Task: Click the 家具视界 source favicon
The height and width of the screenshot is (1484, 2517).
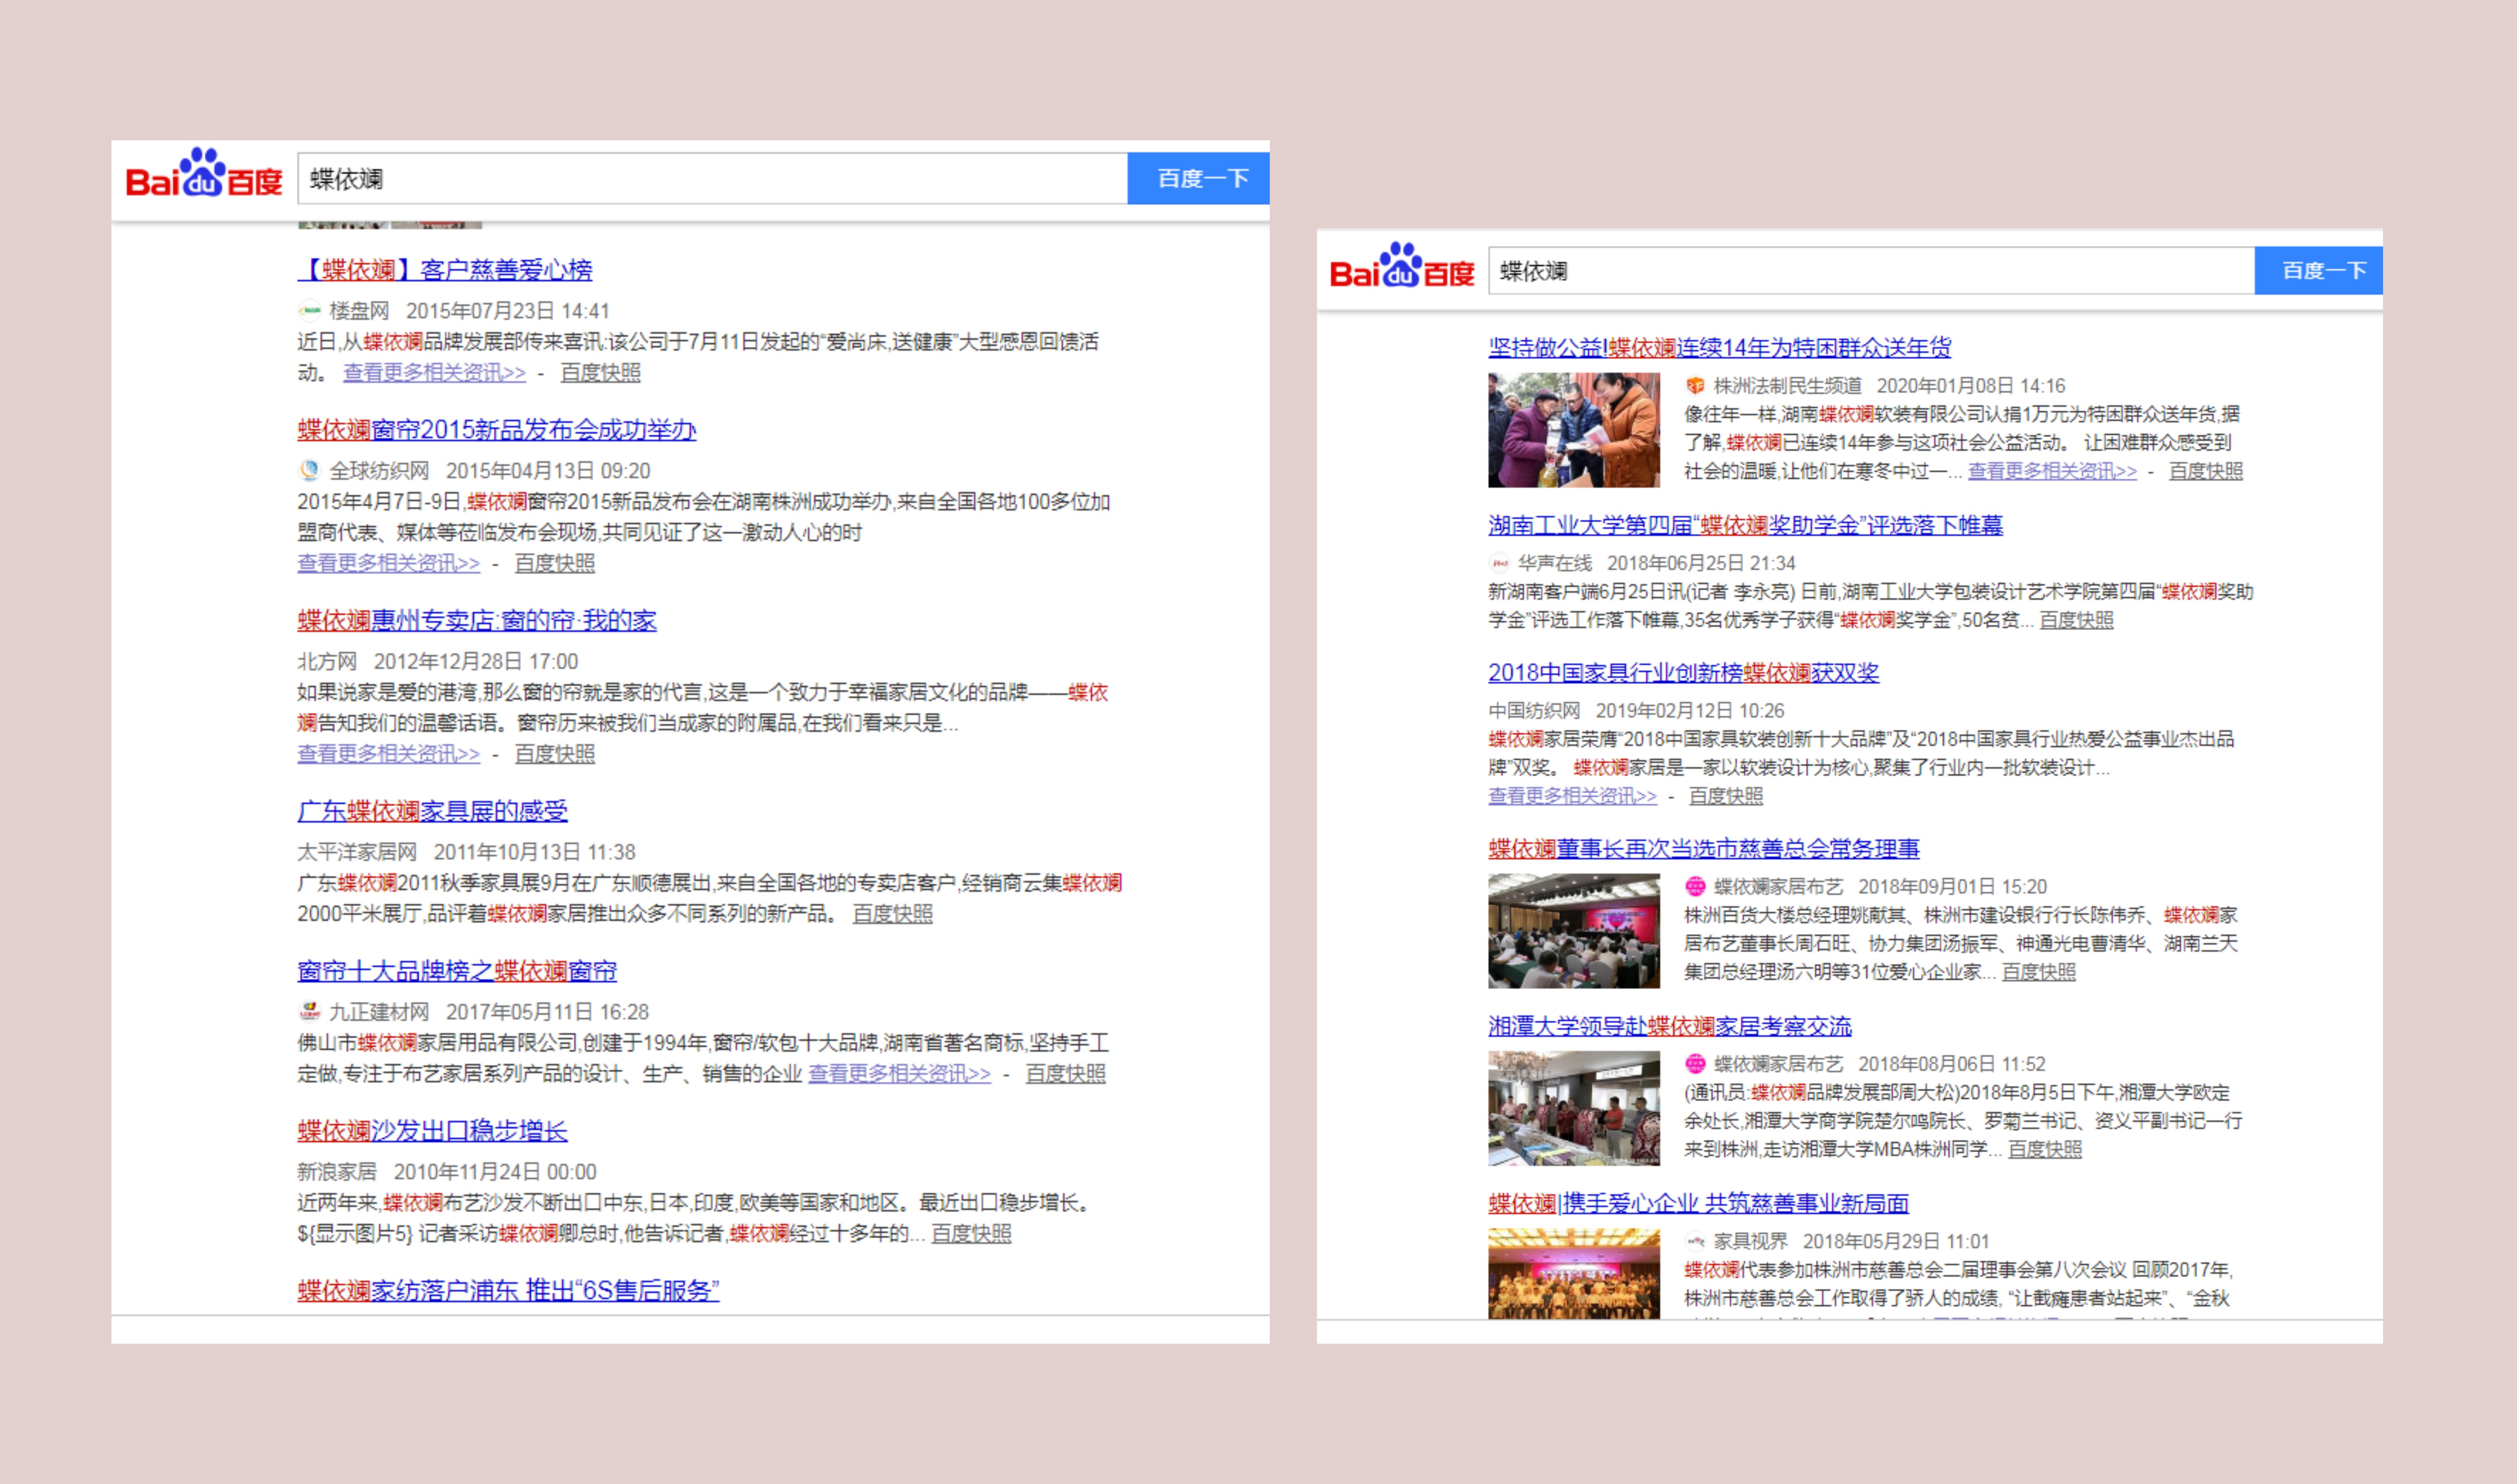Action: 1695,1241
